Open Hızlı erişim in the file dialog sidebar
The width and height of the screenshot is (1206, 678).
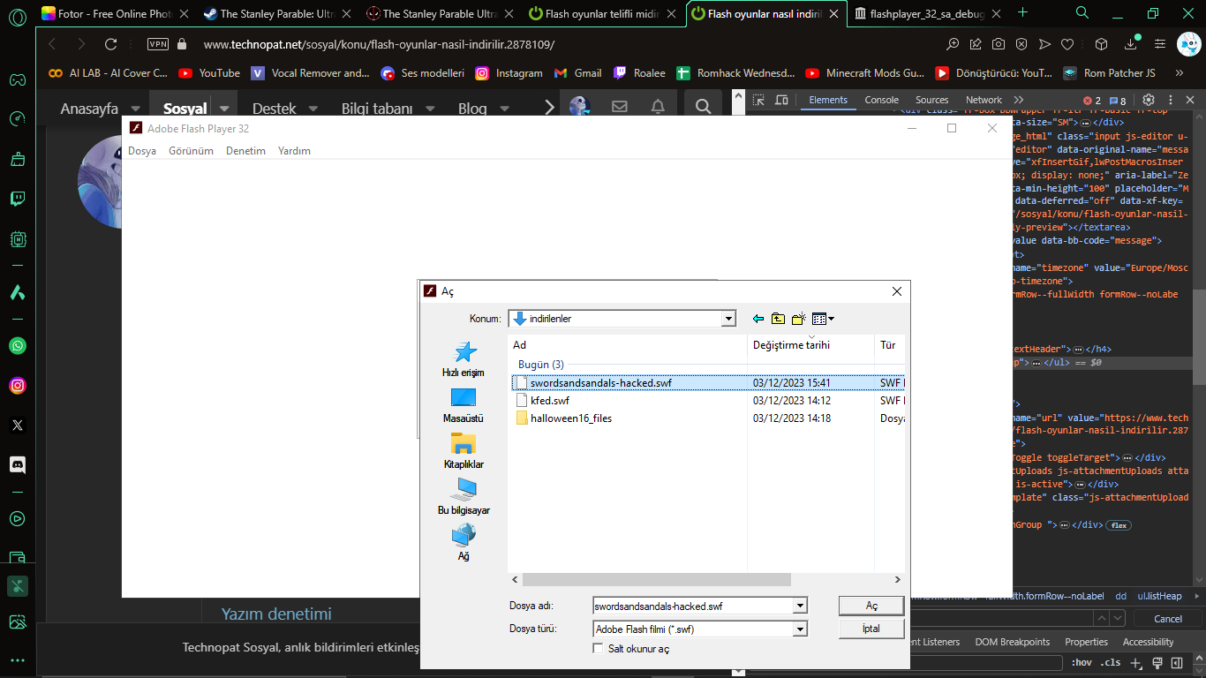pos(463,360)
